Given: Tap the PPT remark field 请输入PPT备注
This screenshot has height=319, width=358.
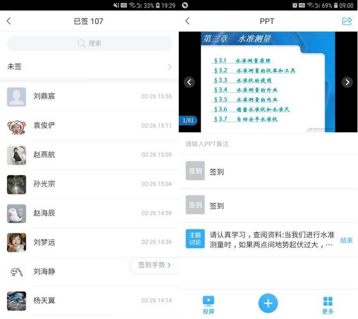Looking at the screenshot, I should click(268, 144).
